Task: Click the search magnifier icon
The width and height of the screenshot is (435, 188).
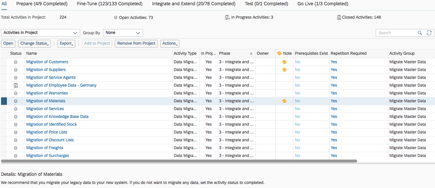Action: (x=420, y=33)
